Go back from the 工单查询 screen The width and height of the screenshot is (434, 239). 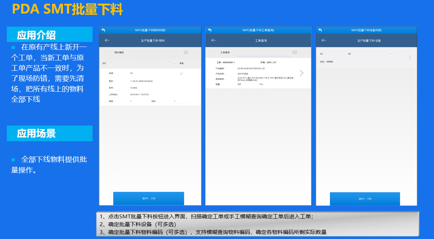214,40
